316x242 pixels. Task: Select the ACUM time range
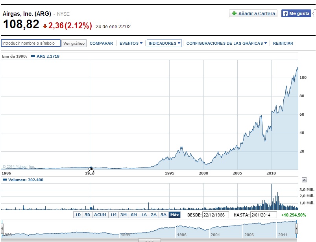click(100, 215)
